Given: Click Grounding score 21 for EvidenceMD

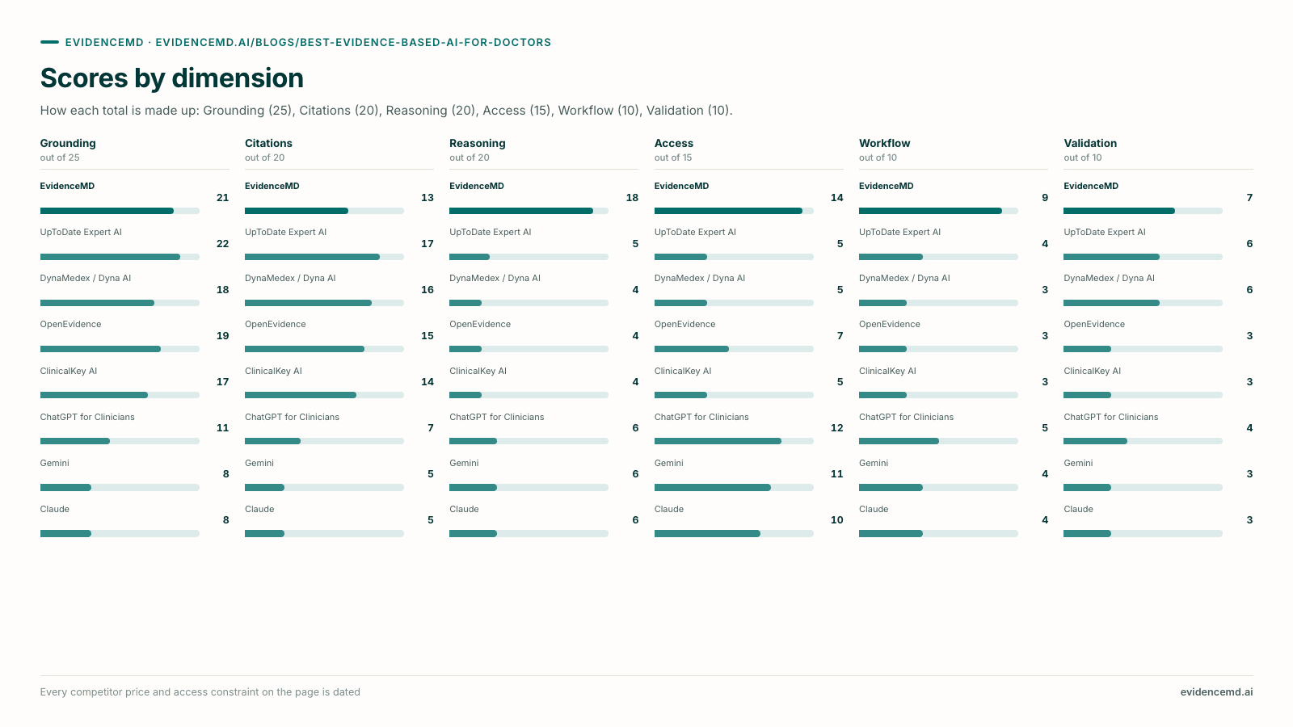Looking at the screenshot, I should pyautogui.click(x=222, y=198).
